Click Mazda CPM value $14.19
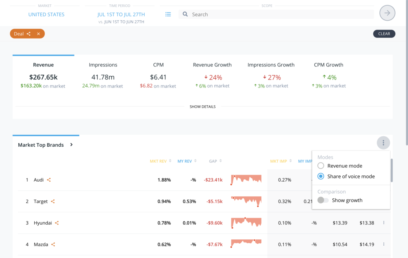Viewport: 408px width, 258px height. [367, 244]
